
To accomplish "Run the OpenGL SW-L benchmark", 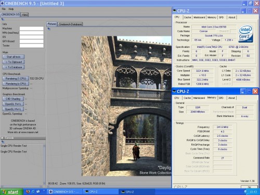I will pos(13,104).
